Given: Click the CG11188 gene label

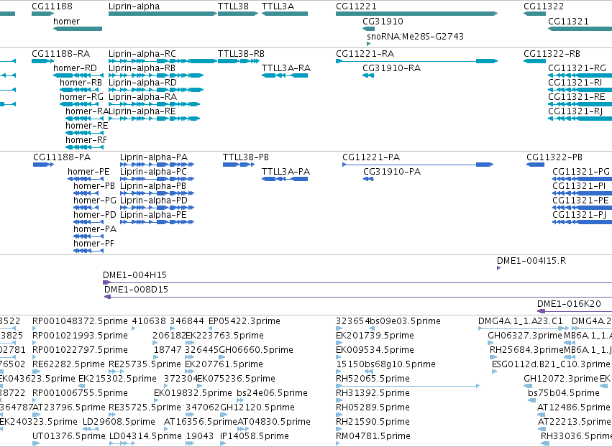Looking at the screenshot, I should point(52,6).
